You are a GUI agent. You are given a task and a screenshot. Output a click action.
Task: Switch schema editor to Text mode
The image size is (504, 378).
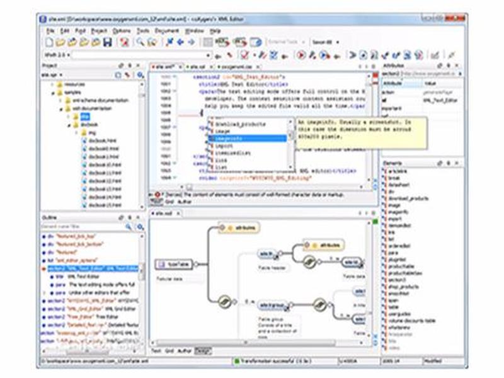coord(156,351)
